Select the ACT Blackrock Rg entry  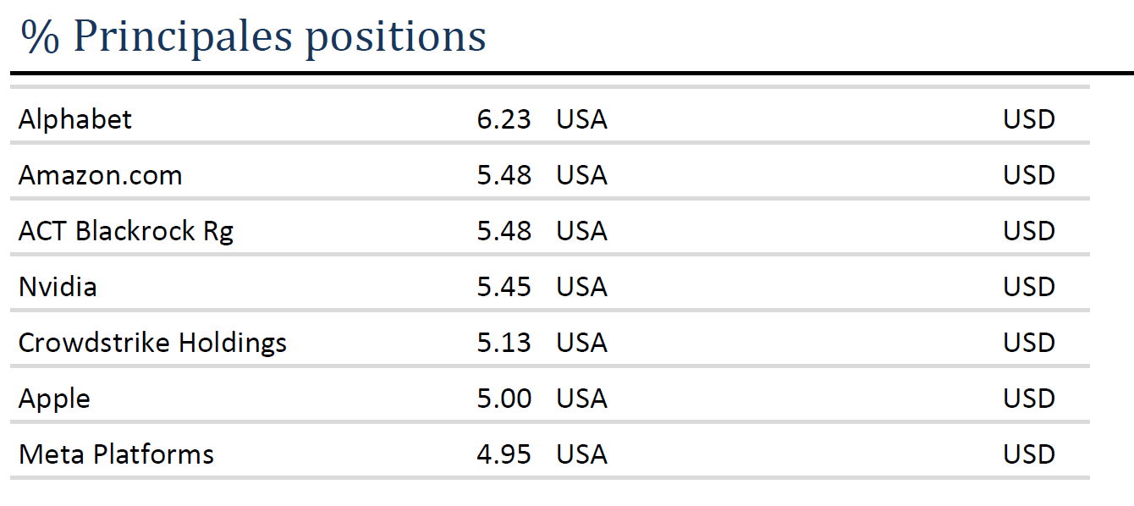click(x=126, y=232)
